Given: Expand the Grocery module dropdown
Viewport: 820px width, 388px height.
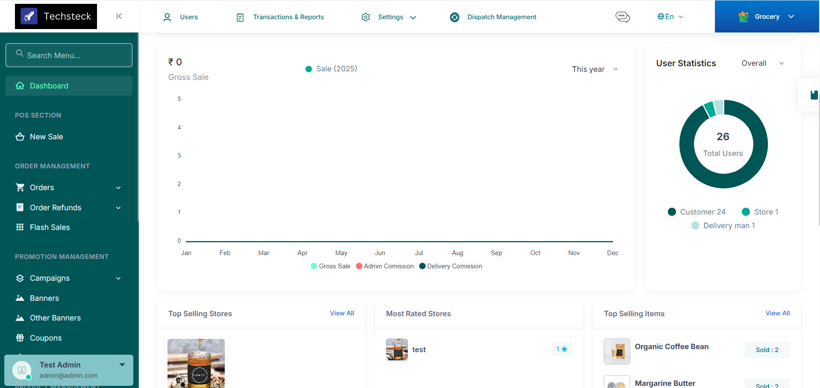Looking at the screenshot, I should [x=767, y=17].
